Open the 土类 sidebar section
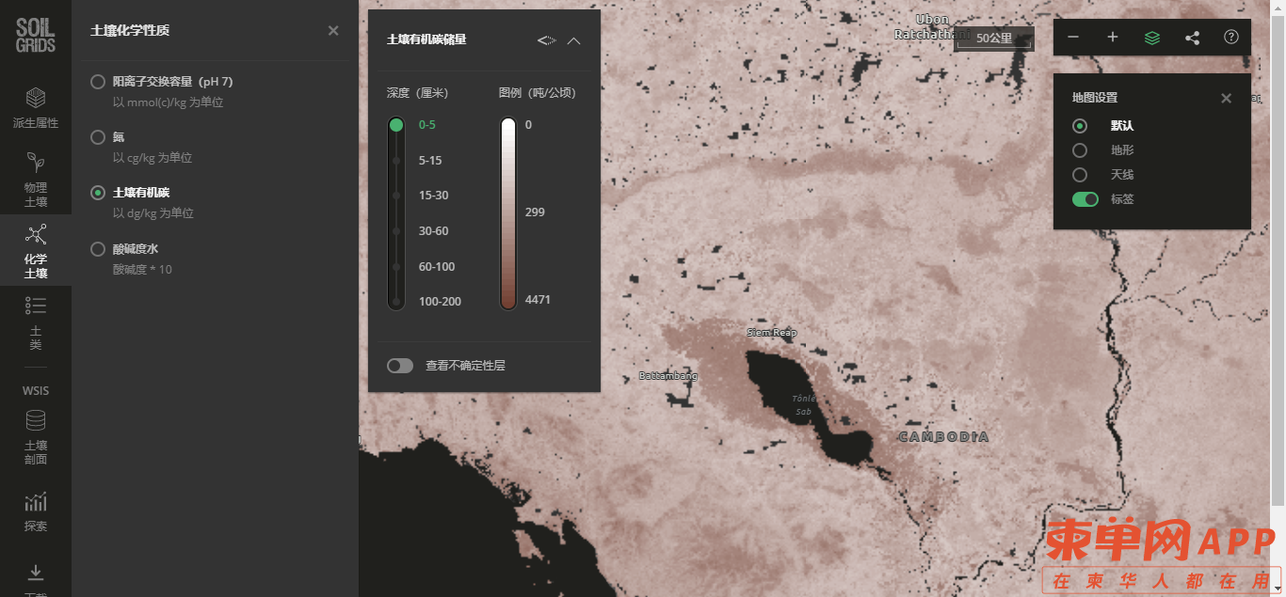This screenshot has width=1286, height=597. pyautogui.click(x=36, y=322)
